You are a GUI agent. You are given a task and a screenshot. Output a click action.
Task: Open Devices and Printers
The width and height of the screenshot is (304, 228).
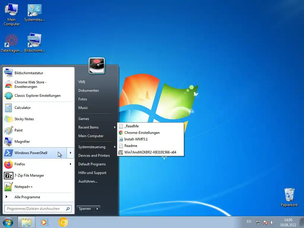coord(96,156)
